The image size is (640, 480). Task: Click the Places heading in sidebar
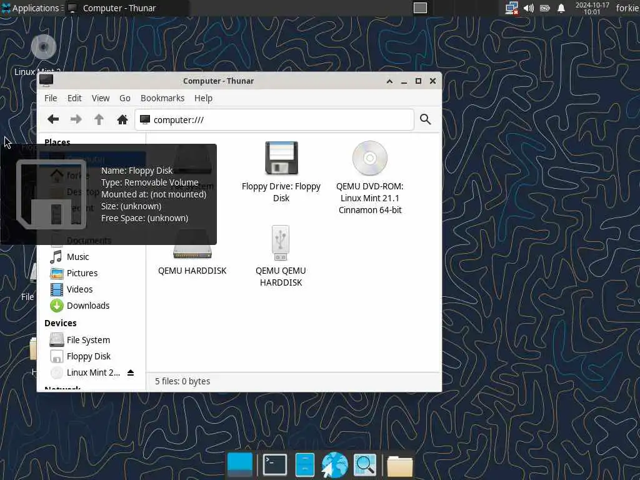point(57,142)
